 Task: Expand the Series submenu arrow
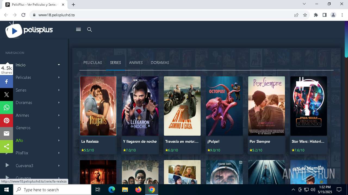pos(59,90)
